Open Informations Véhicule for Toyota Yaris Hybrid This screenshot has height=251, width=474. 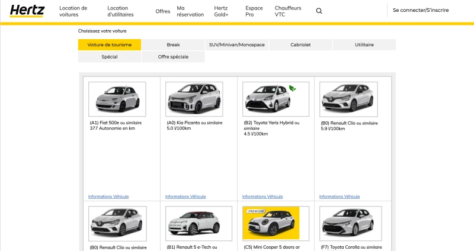click(x=262, y=197)
